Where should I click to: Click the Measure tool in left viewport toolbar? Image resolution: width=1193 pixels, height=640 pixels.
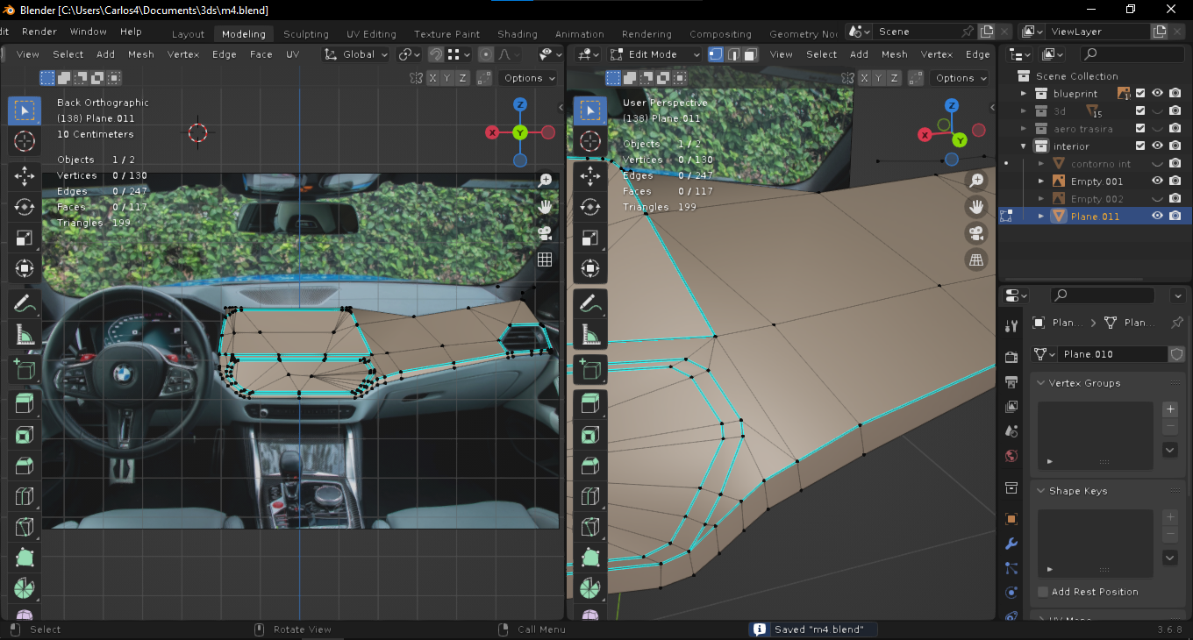click(25, 334)
